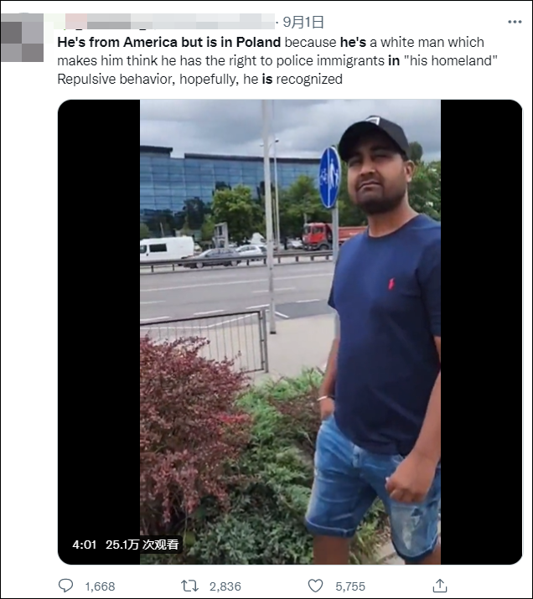533x599 pixels.
Task: Like the tweet with heart icon
Action: [315, 586]
